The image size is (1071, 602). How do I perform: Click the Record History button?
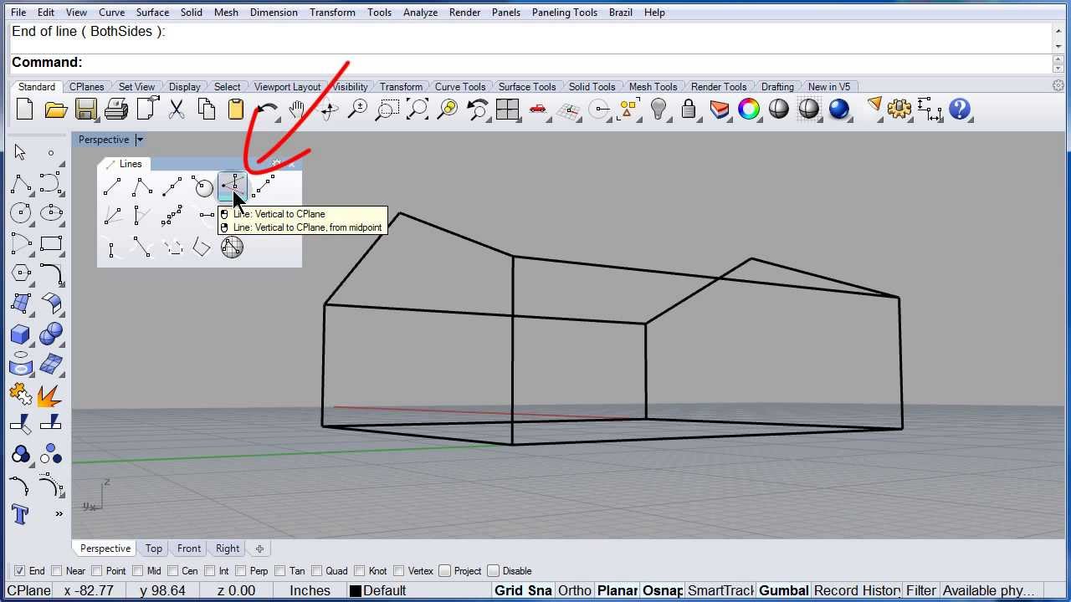857,590
